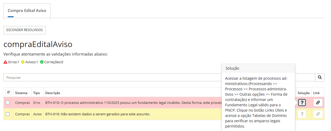Click disabled question mark in BTH-019 row
The height and width of the screenshot is (131, 331).
pos(302,114)
